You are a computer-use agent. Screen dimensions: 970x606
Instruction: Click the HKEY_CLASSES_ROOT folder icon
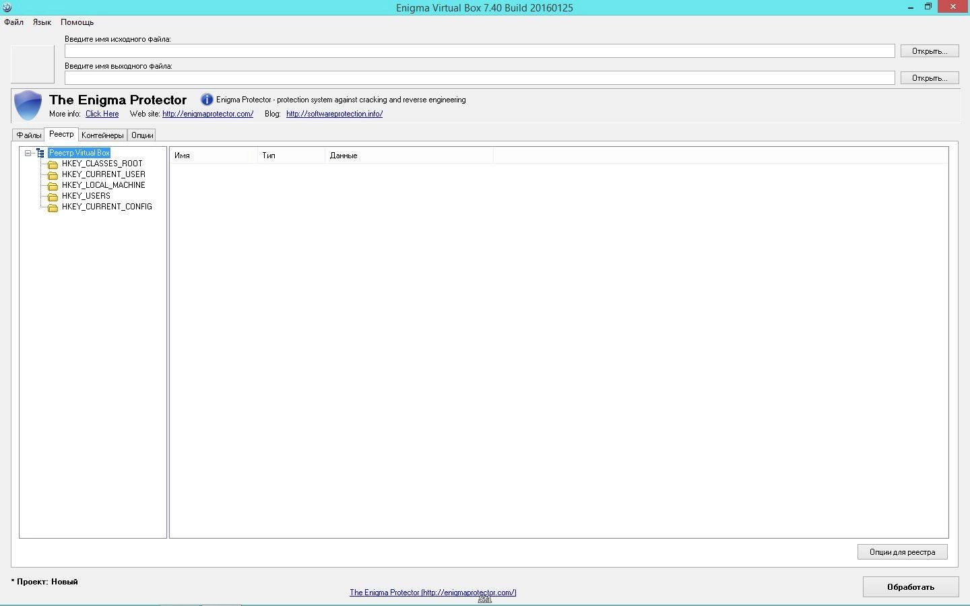click(x=53, y=164)
